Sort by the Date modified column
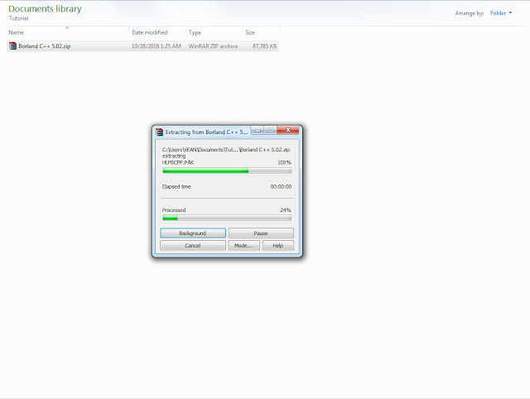 tap(157, 32)
